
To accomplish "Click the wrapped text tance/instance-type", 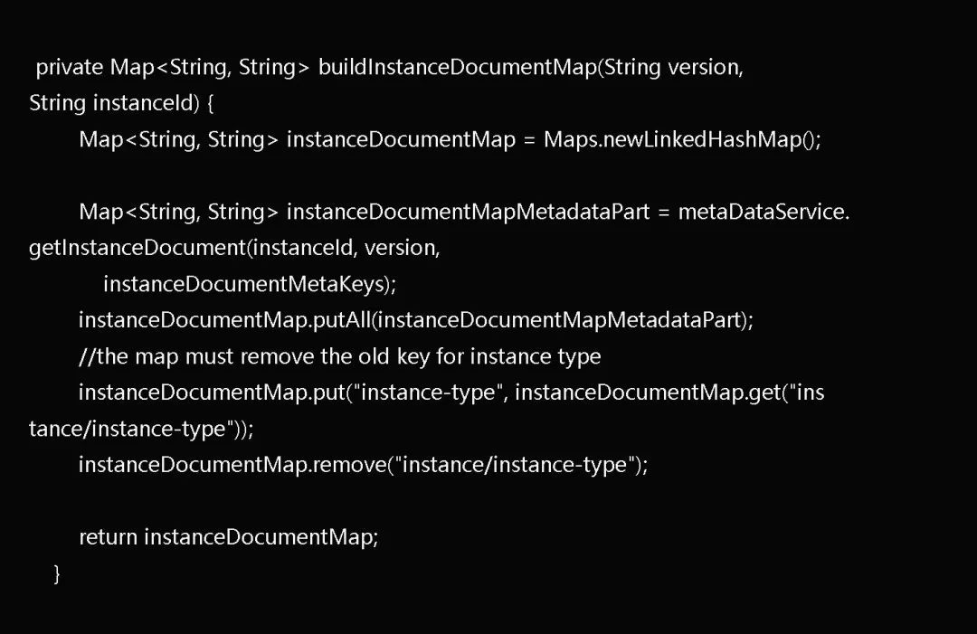I will [128, 429].
